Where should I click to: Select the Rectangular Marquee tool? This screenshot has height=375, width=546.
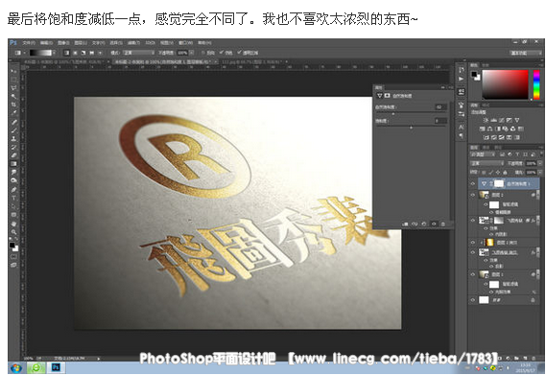(x=13, y=80)
